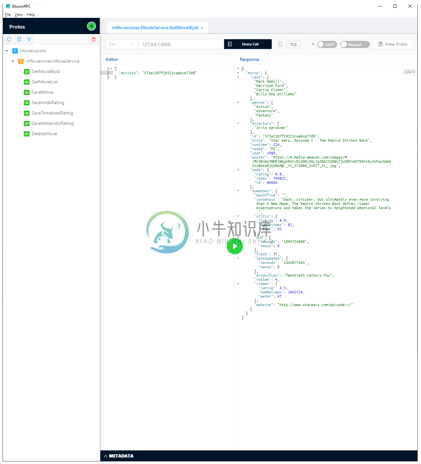The image size is (421, 464).
Task: Expand the METADATA panel
Action: (119, 456)
